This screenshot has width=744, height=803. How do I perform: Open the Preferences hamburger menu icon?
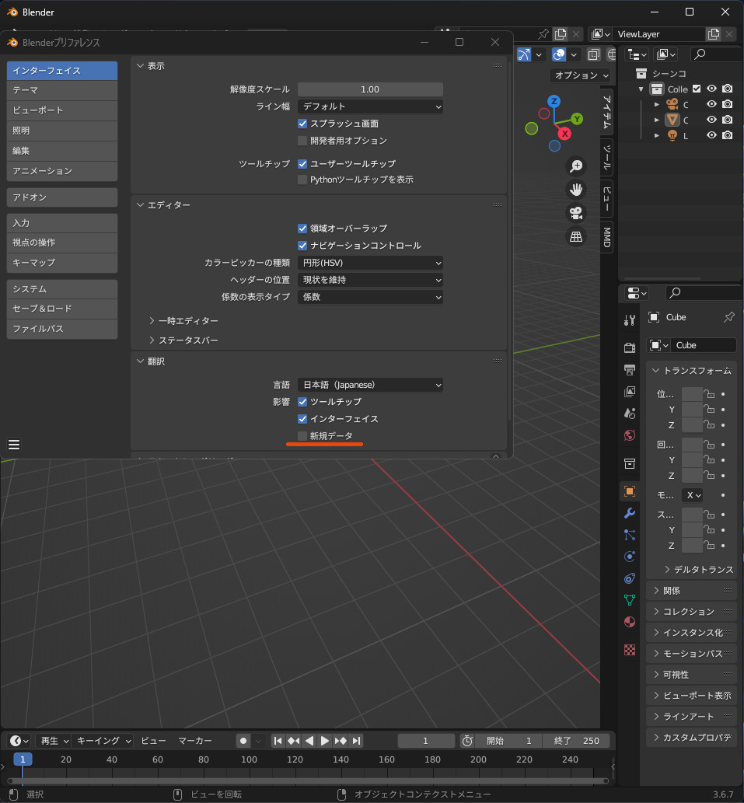pos(14,445)
